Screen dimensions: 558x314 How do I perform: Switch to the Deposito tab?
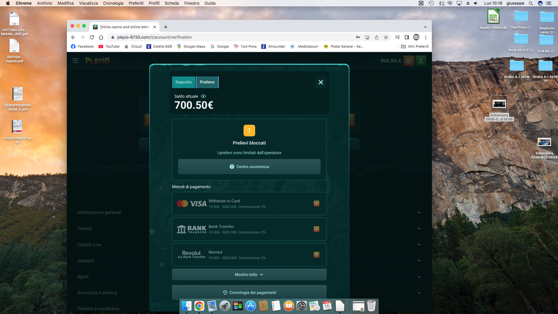pos(184,82)
